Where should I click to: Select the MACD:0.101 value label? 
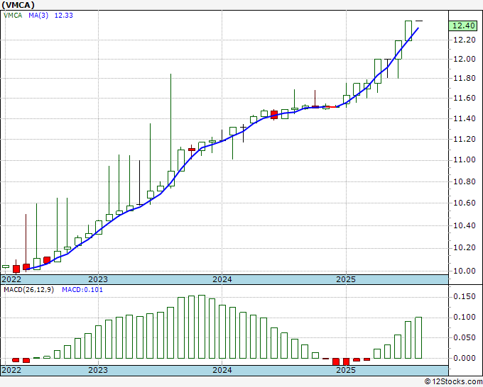click(82, 290)
